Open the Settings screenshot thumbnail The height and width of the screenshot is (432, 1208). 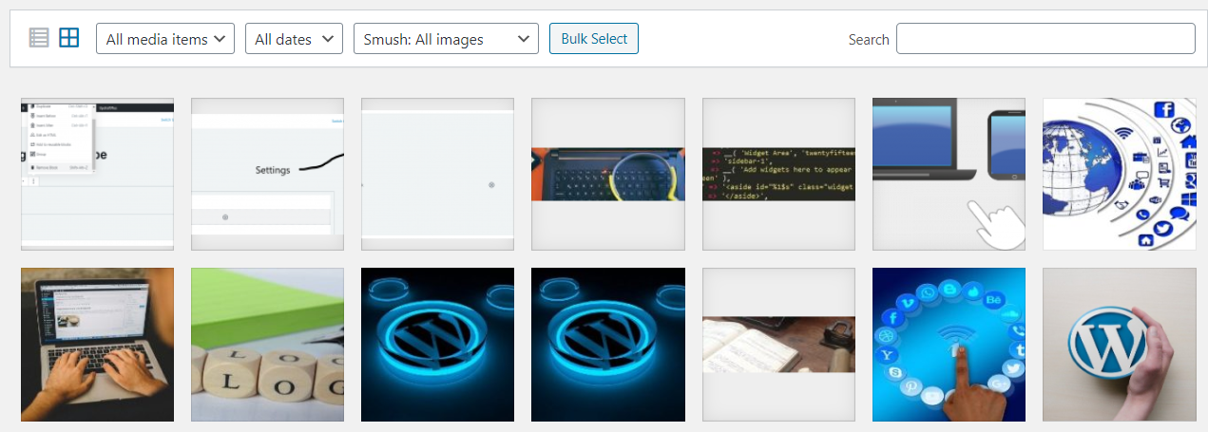tap(267, 174)
